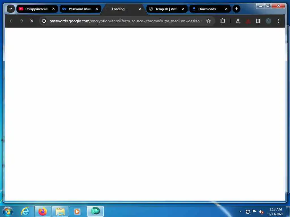Go forward to next page
The image size is (290, 217).
22,21
